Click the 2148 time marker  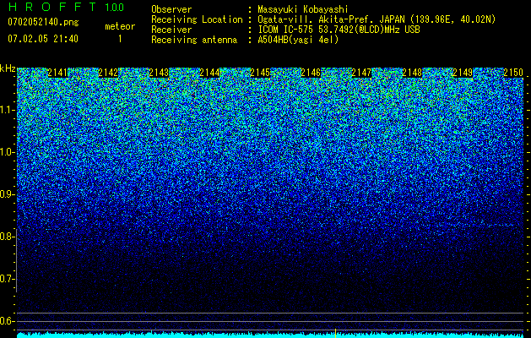(412, 73)
